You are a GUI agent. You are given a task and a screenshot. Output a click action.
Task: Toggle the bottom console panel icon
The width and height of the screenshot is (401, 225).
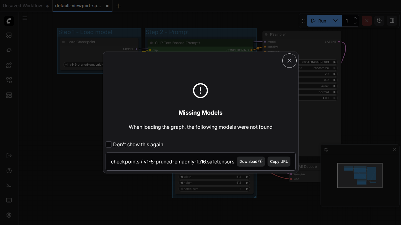click(x=9, y=185)
